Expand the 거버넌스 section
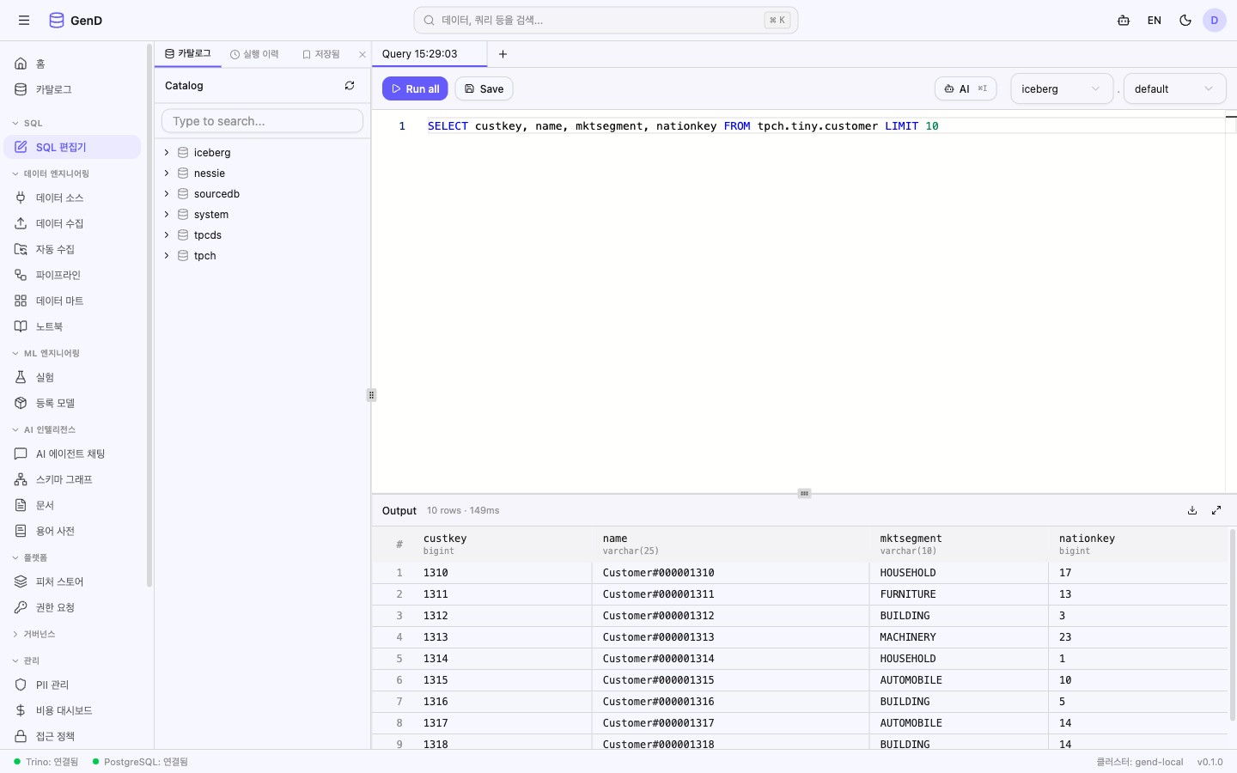1237x773 pixels. (x=33, y=634)
